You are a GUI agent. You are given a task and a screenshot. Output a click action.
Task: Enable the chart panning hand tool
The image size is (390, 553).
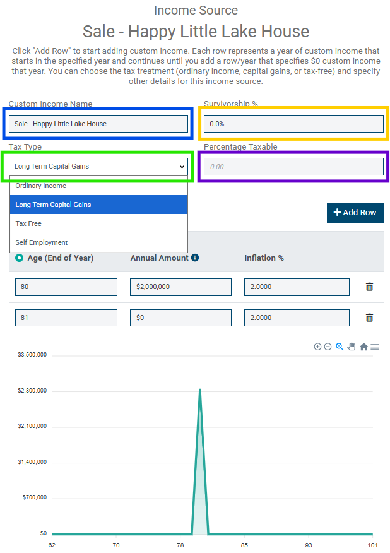[352, 347]
